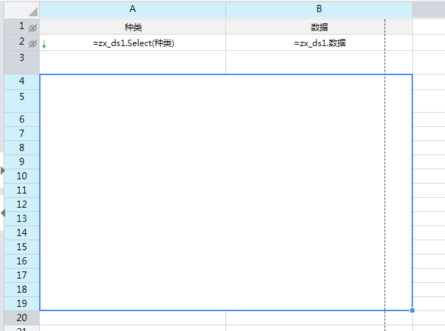The height and width of the screenshot is (331, 445).
Task: Select the cell containing 种类
Action: (x=133, y=28)
